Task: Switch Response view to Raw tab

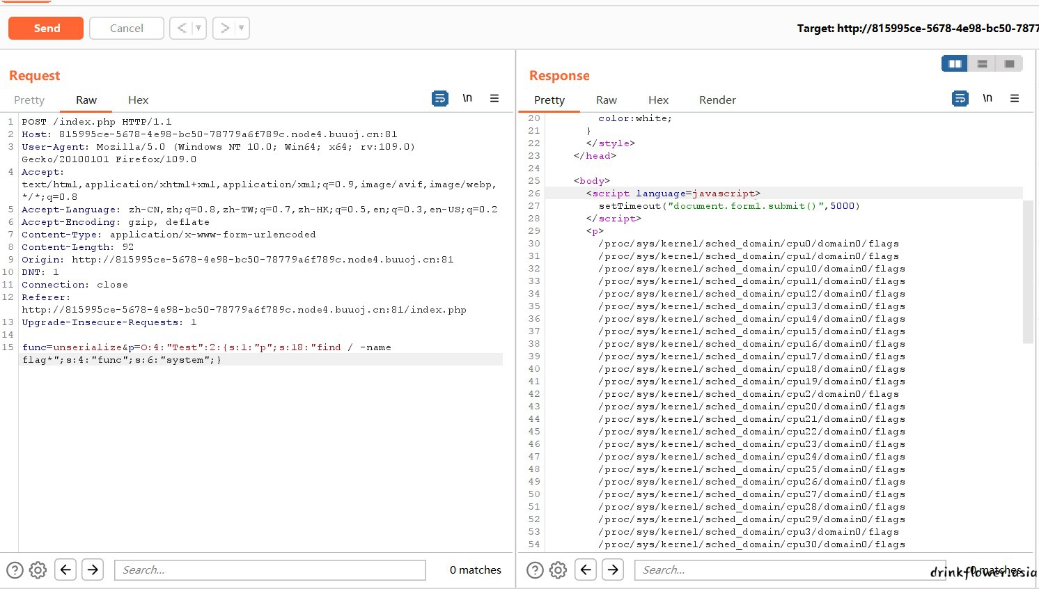Action: pyautogui.click(x=607, y=100)
